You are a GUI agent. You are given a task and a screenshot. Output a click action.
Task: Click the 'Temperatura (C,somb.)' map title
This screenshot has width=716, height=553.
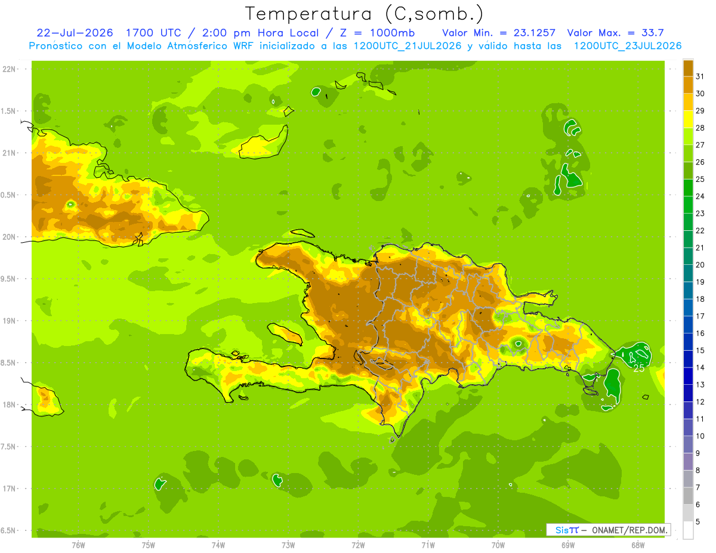[365, 14]
